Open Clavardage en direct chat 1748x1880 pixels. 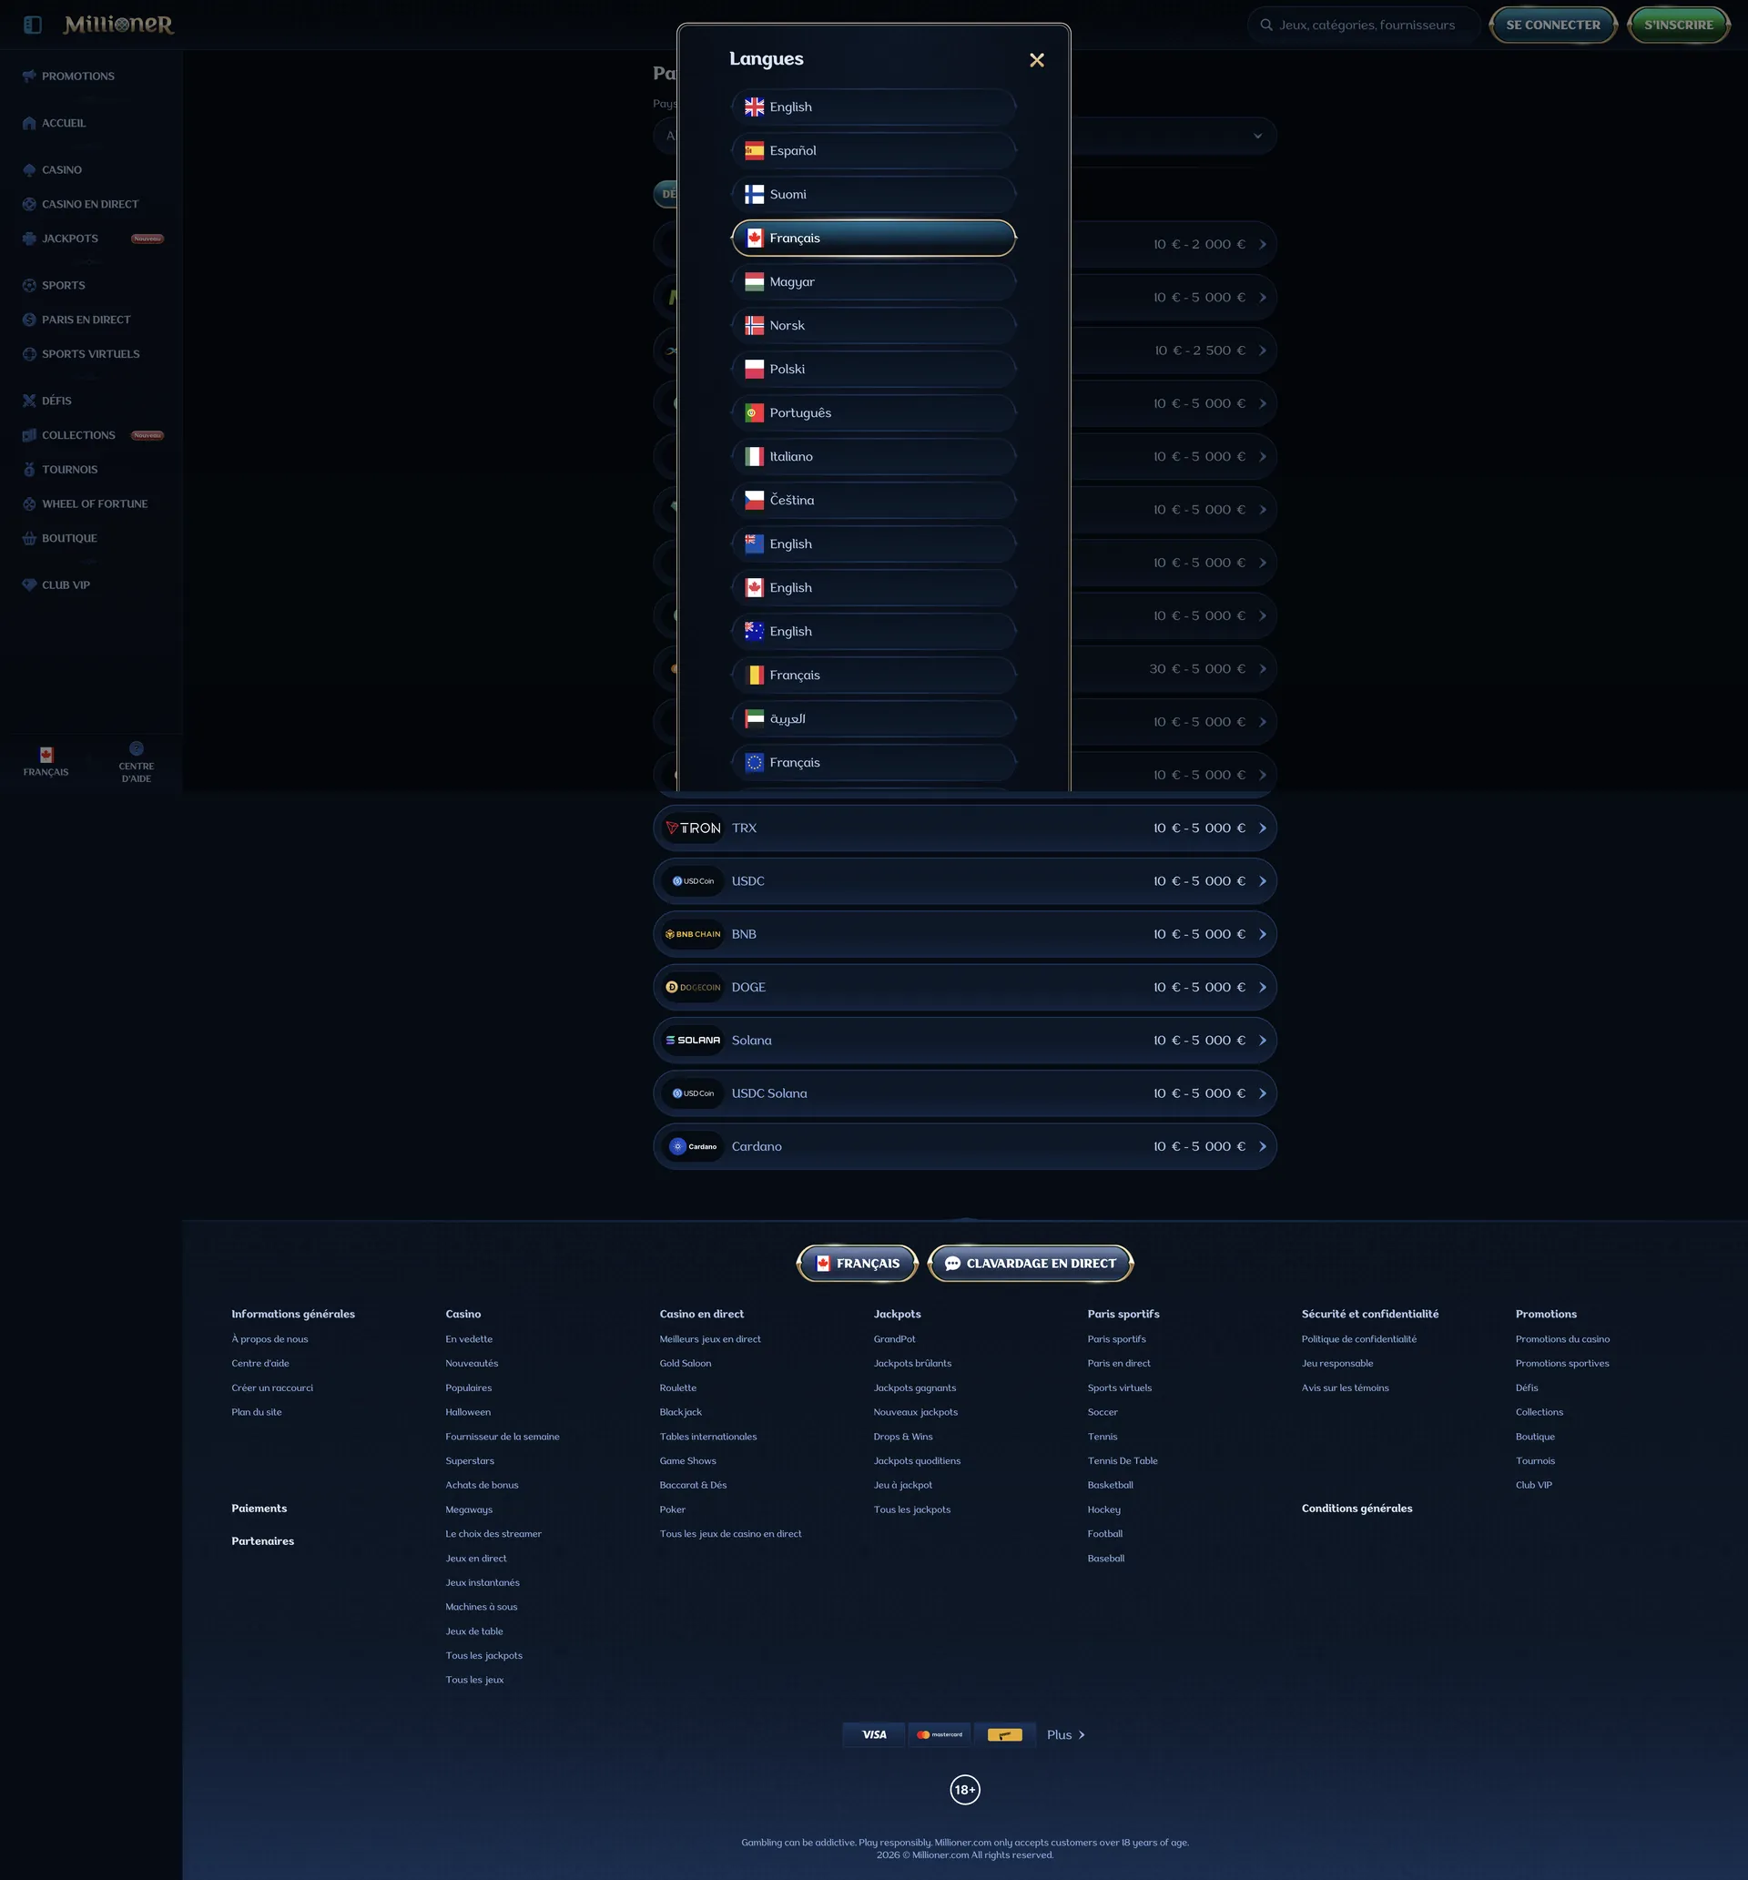pyautogui.click(x=1030, y=1264)
